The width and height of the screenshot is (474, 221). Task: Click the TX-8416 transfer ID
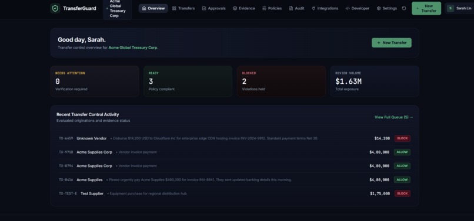click(66, 180)
